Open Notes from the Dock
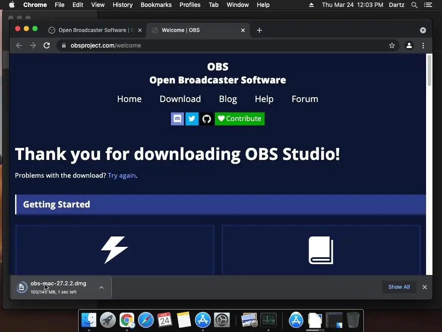The height and width of the screenshot is (332, 442). pyautogui.click(x=184, y=320)
